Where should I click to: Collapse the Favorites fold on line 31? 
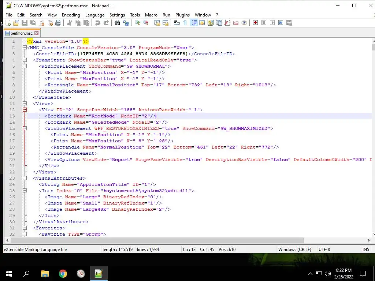pos(25,228)
